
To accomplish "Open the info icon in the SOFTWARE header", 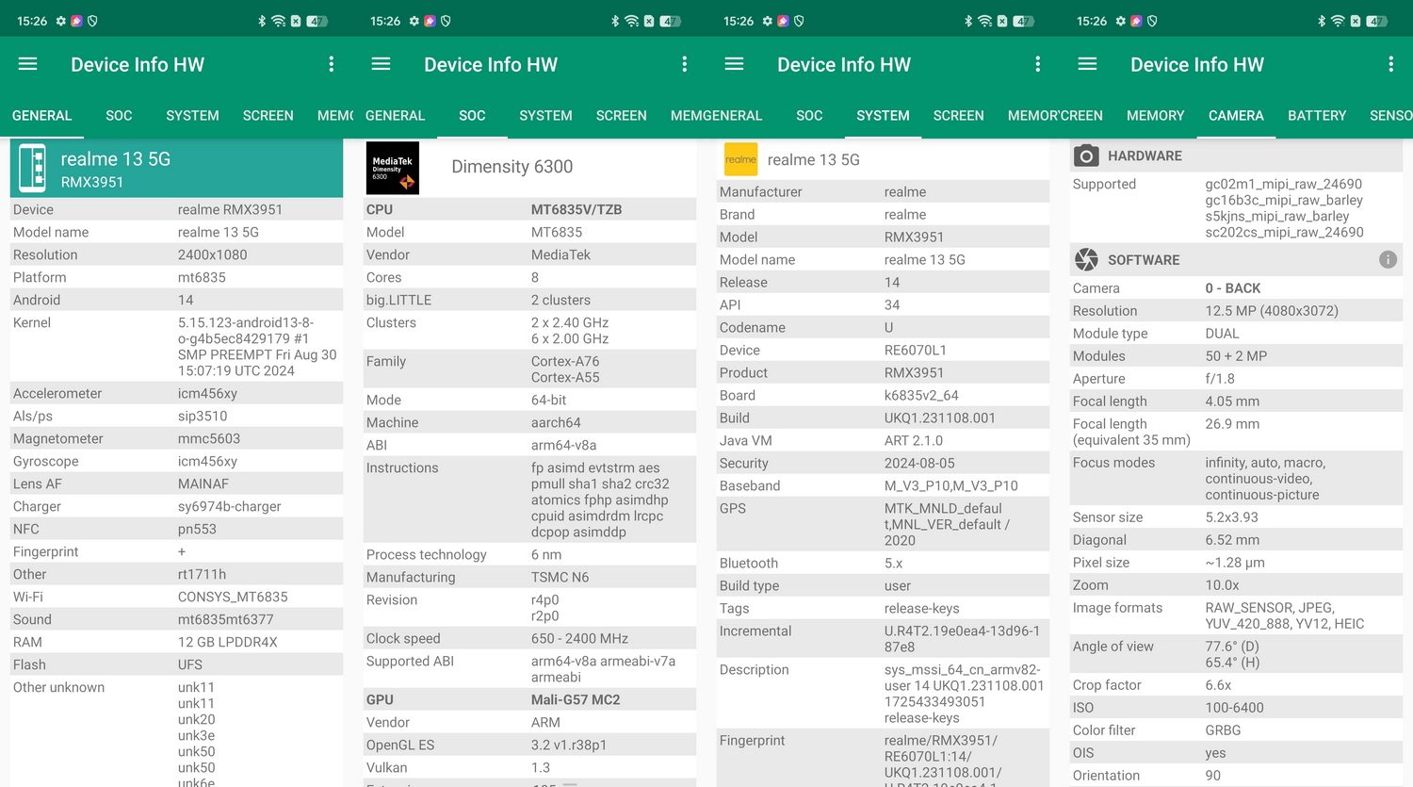I will [x=1388, y=259].
